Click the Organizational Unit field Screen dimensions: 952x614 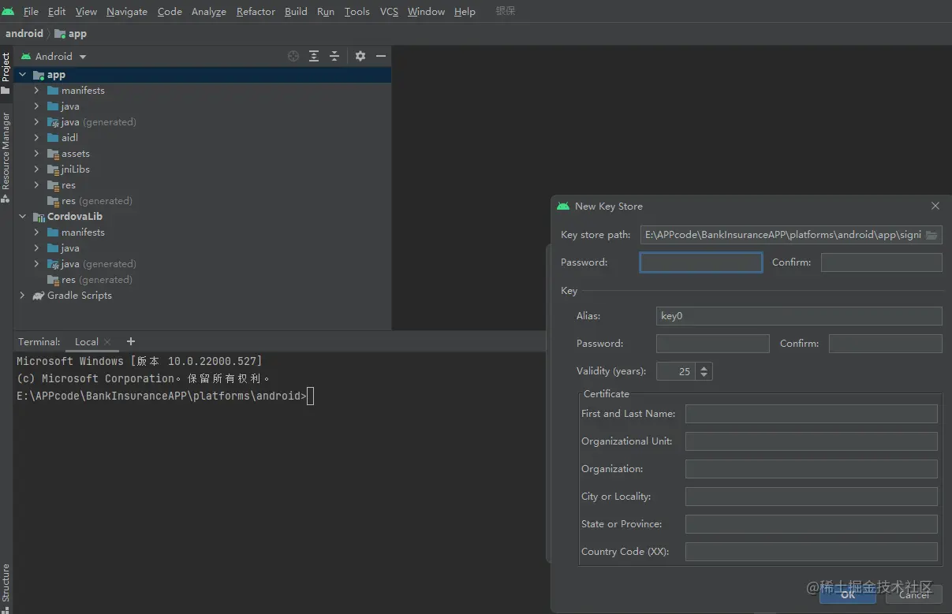[812, 441]
